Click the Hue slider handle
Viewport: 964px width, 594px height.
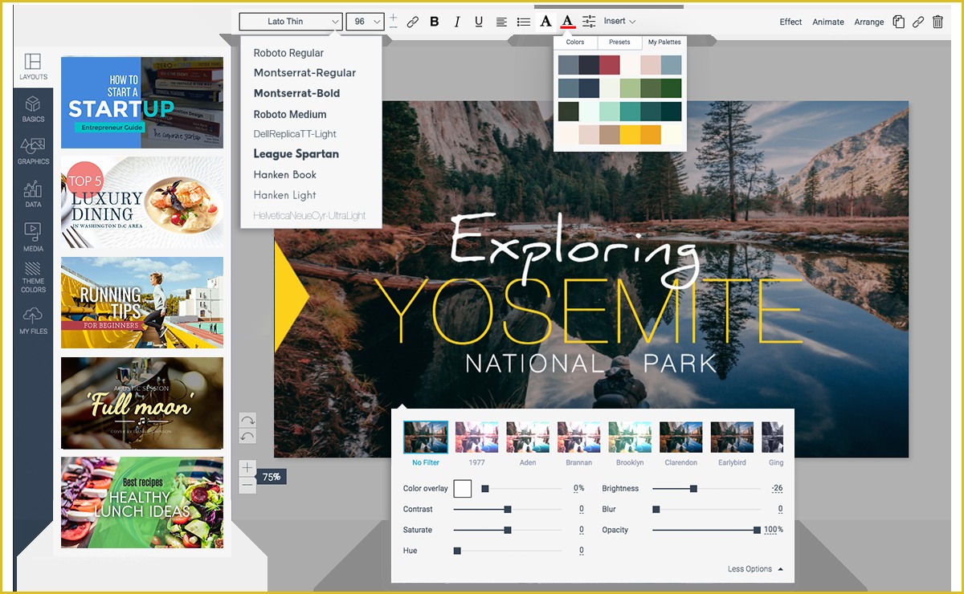[x=457, y=551]
